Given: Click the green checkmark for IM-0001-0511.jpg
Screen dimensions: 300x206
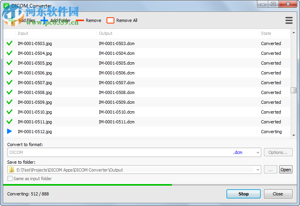Looking at the screenshot, I should point(9,122).
